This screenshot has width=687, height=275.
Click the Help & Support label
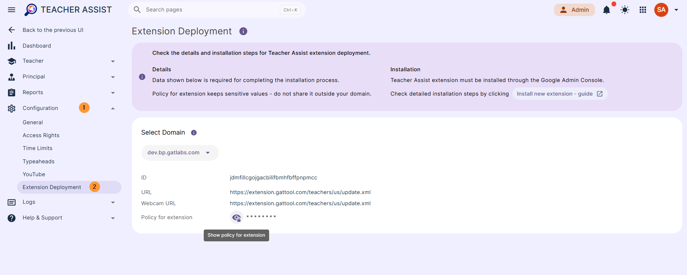click(42, 218)
